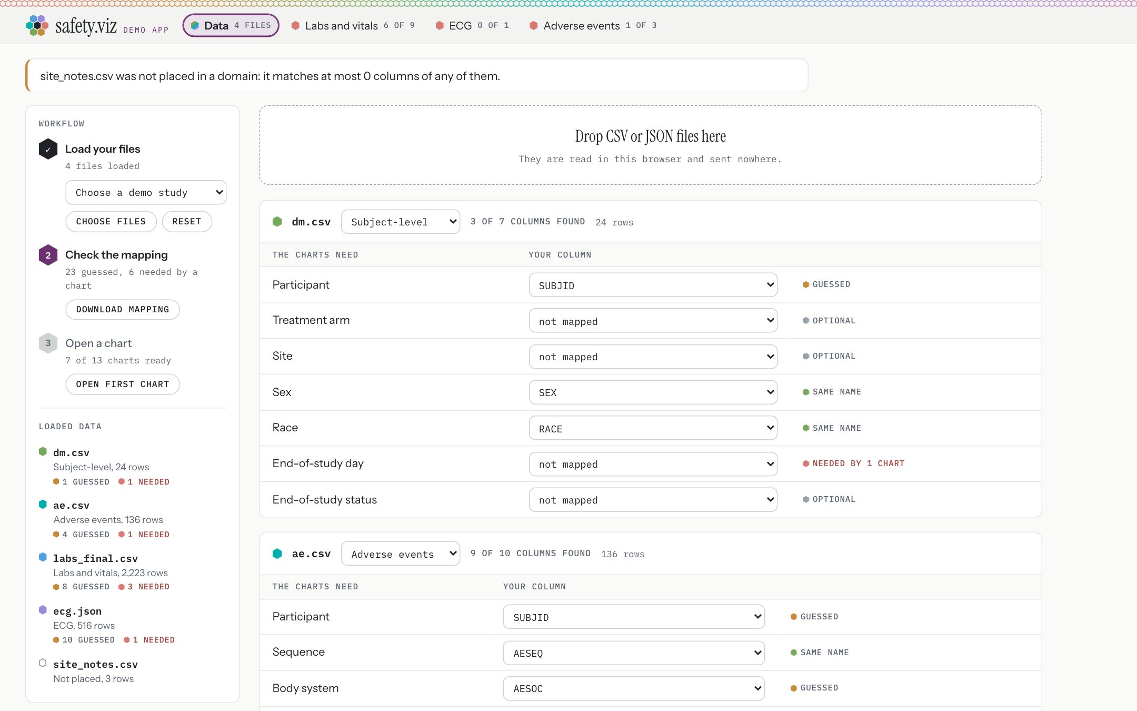Click grey OPTIONAL hexagon in Treatment arm row
Image resolution: width=1137 pixels, height=711 pixels.
(x=806, y=320)
